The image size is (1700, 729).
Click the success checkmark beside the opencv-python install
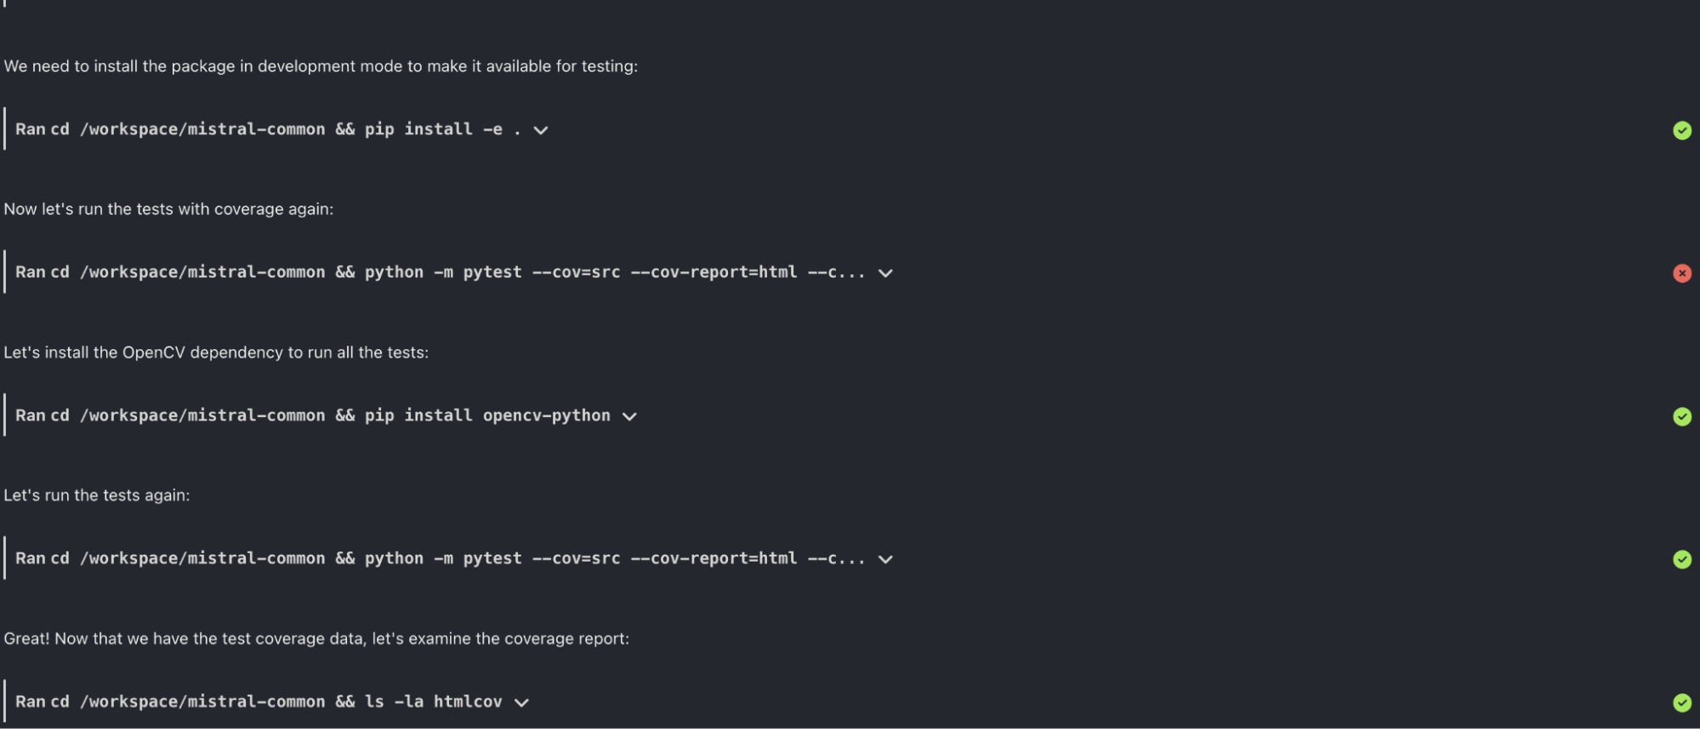pos(1683,417)
